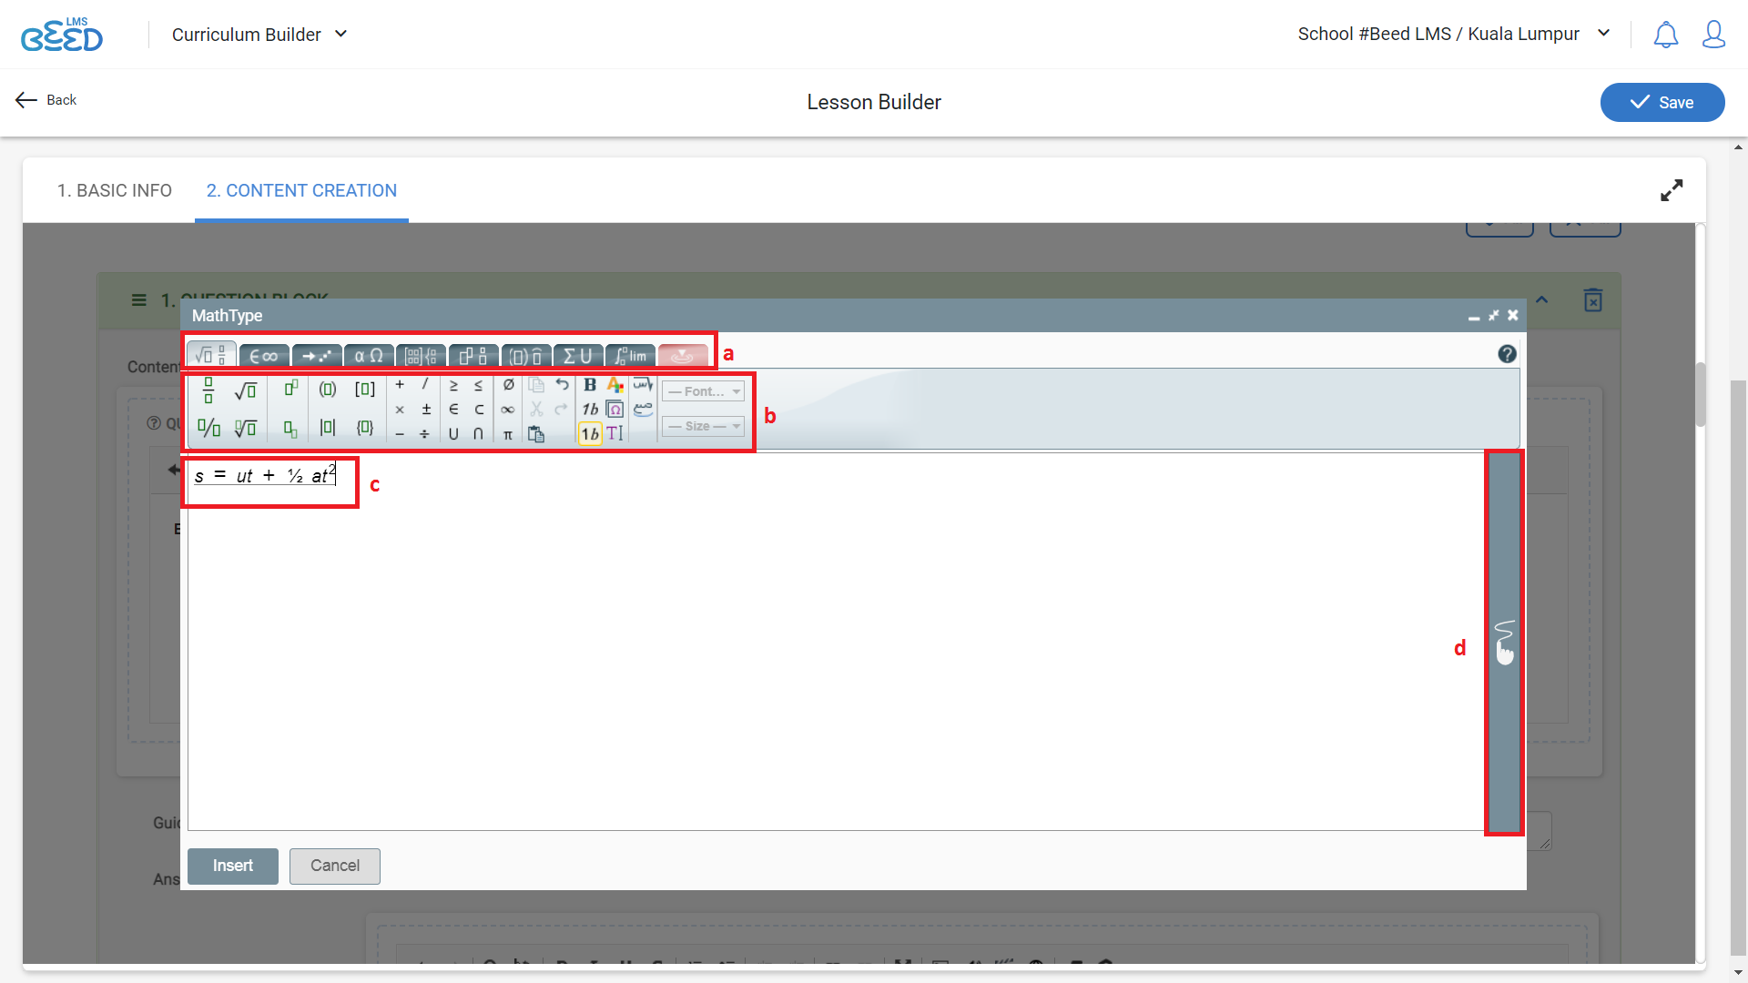Toggle bold formatting in MathType
The image size is (1748, 983).
(x=590, y=385)
